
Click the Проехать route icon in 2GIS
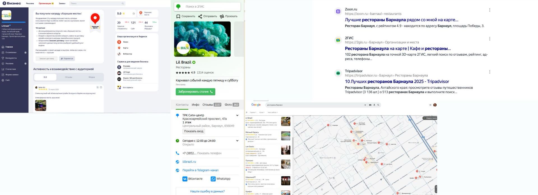pos(222,16)
